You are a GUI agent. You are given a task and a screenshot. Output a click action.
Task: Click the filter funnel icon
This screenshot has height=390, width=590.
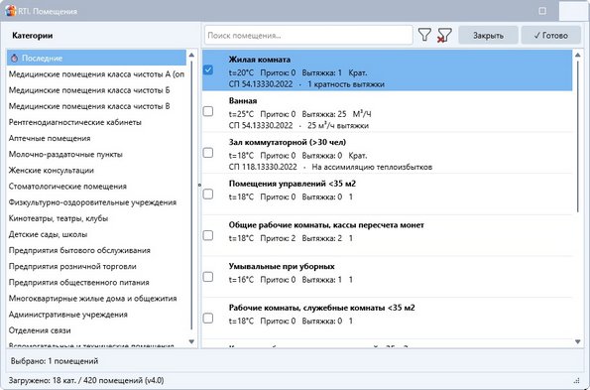point(424,35)
